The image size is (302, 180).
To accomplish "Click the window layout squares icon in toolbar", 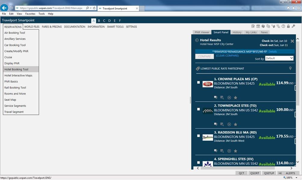I will [x=278, y=26].
